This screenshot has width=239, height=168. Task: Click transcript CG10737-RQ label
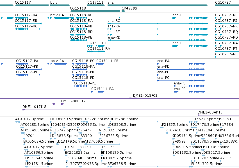pos(226,32)
